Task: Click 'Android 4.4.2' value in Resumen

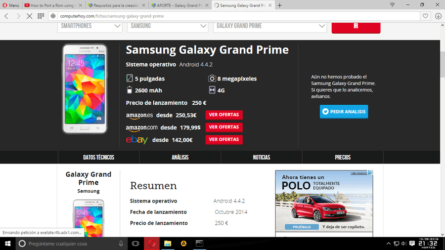Action: click(229, 201)
